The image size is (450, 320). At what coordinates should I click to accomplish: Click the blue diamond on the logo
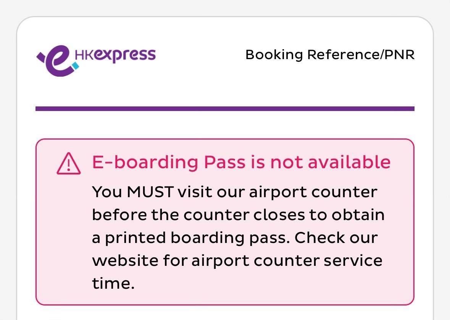tap(76, 66)
